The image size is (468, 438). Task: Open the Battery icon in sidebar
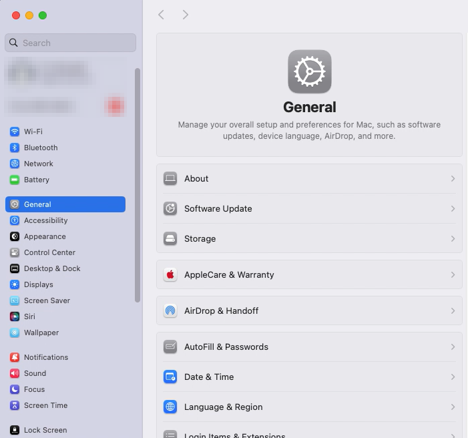(15, 180)
